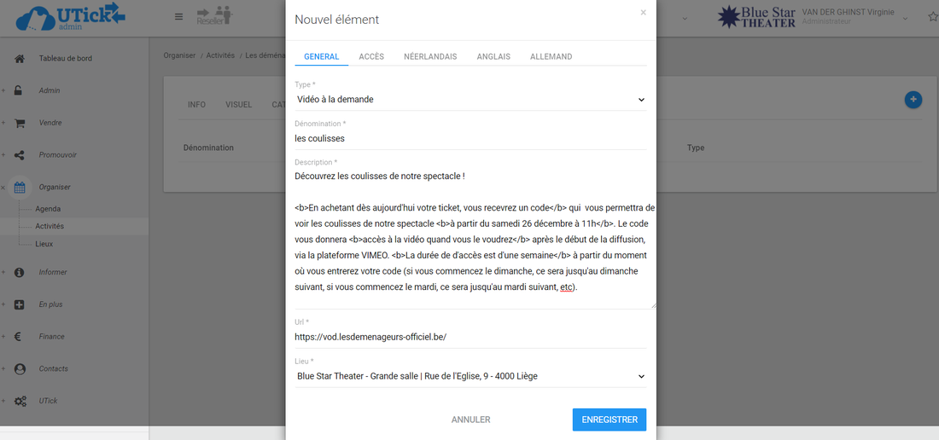The image size is (939, 440).
Task: Open the Tableau de bord home icon
Action: click(19, 59)
